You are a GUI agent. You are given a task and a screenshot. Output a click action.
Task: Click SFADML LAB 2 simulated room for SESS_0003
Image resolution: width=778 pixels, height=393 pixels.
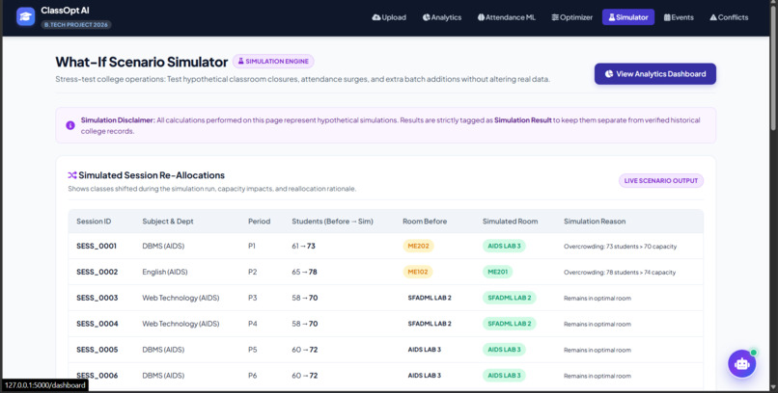click(x=510, y=298)
